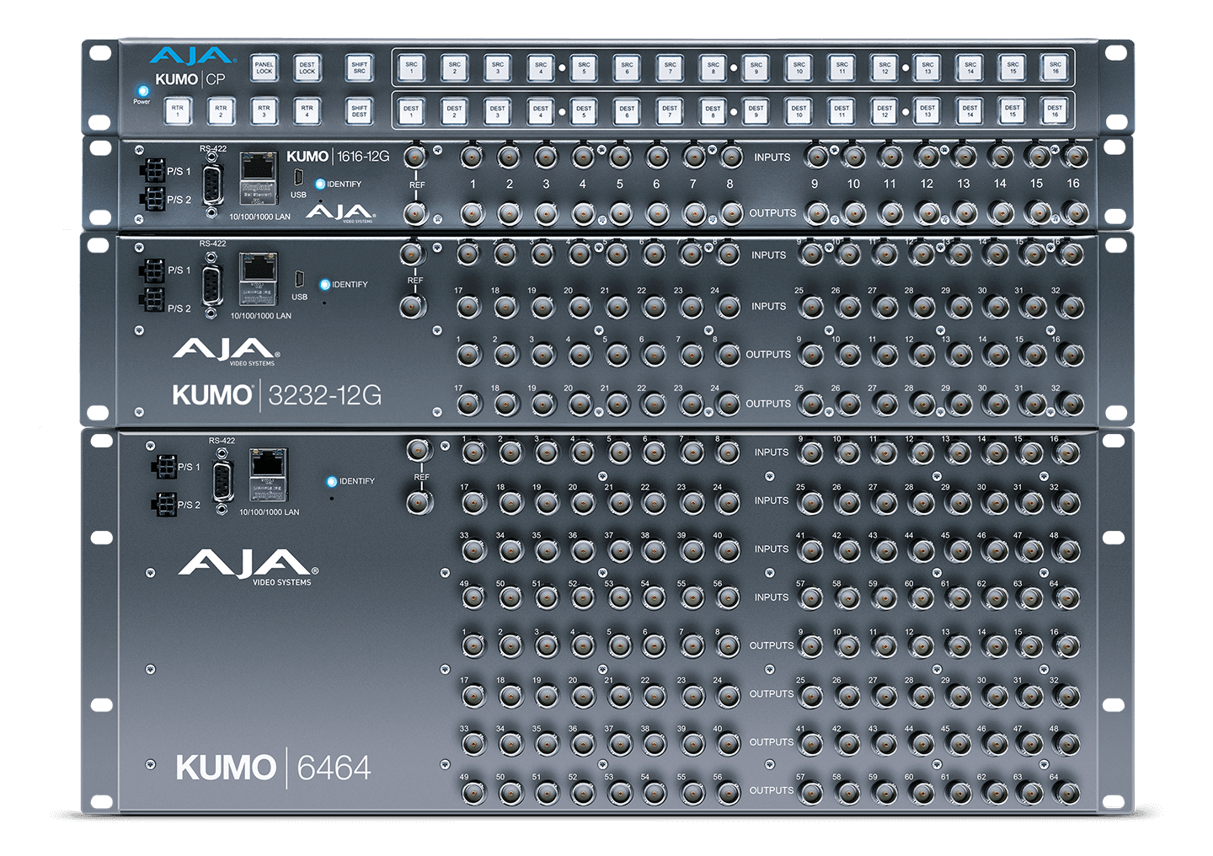
Task: Pick destination DEST 4 button
Action: (541, 111)
